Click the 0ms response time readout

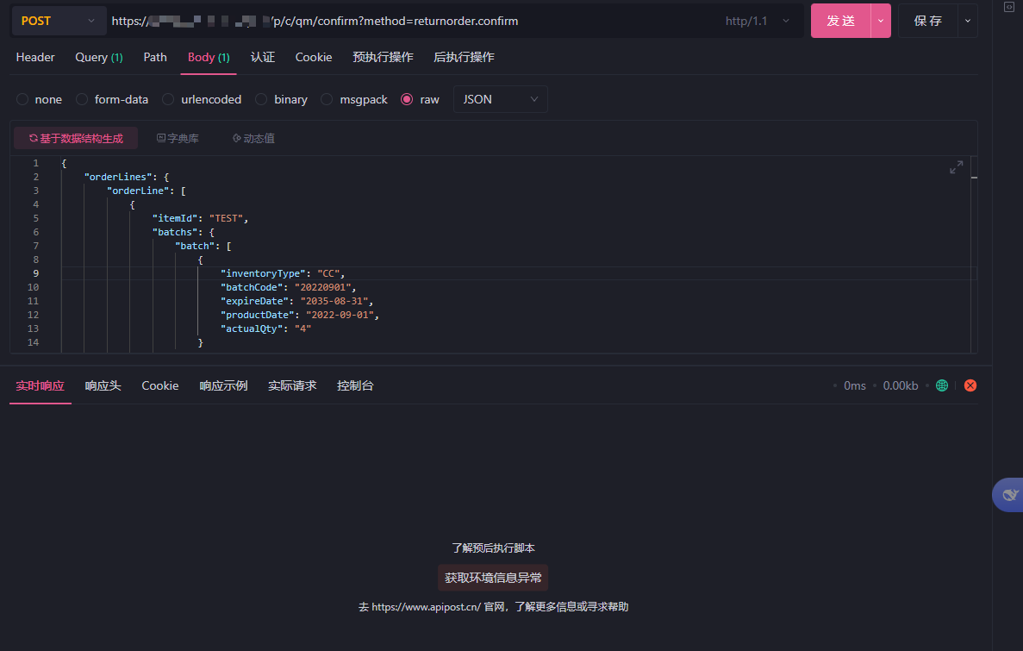pyautogui.click(x=855, y=386)
